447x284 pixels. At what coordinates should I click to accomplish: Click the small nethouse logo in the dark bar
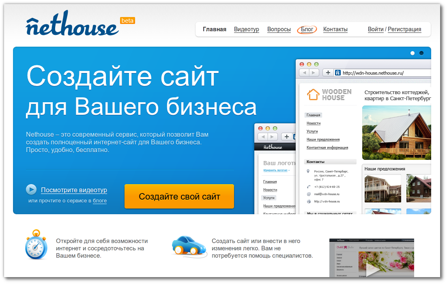(x=273, y=147)
